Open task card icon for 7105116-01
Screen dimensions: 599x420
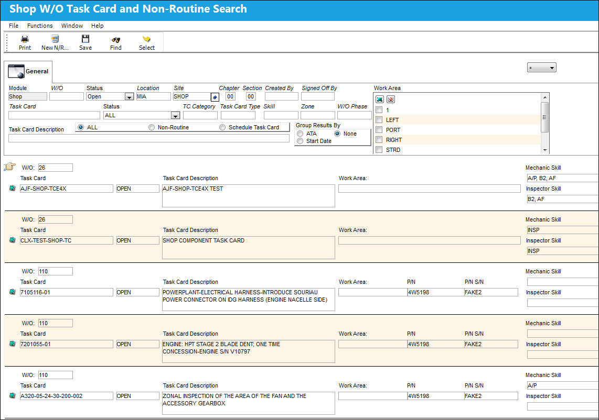pyautogui.click(x=12, y=292)
